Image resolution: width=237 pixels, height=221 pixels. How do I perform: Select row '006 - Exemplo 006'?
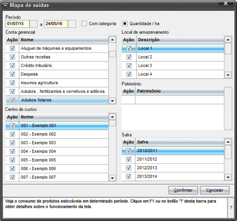(57, 169)
